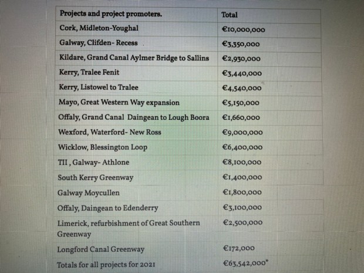Select the Kerry, Tralee Fenit row
Viewport: 364px width, 273px height.
click(x=89, y=73)
